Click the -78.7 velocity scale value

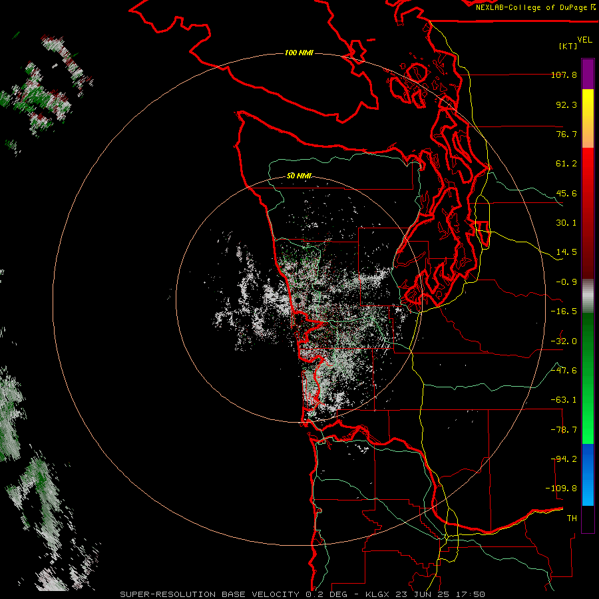tap(564, 430)
